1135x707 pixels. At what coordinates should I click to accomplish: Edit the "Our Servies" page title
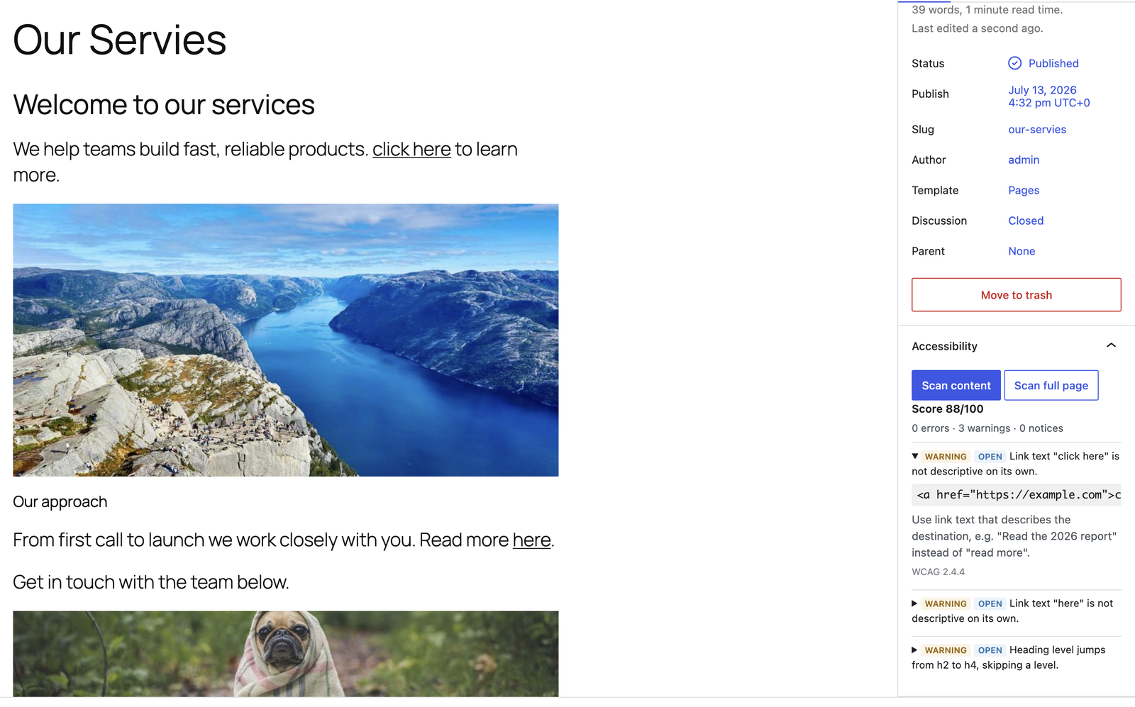(x=119, y=40)
